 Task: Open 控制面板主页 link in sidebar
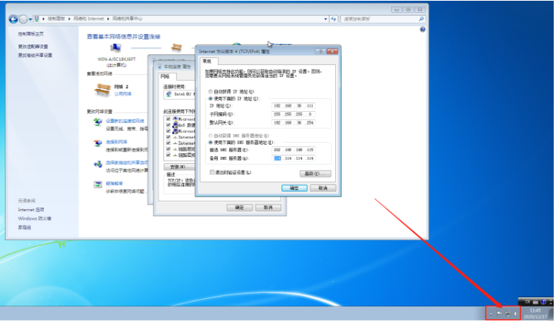pyautogui.click(x=31, y=34)
